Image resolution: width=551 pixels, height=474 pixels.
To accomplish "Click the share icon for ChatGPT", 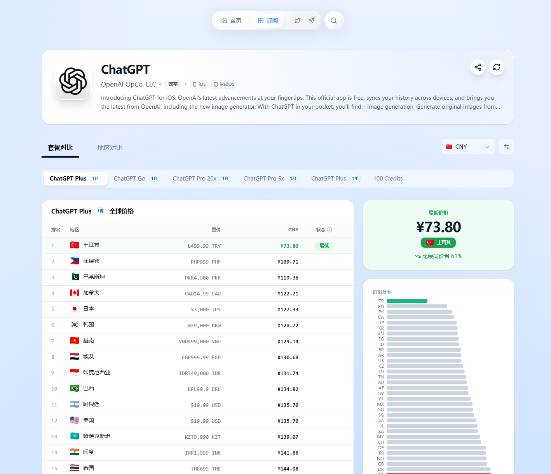I will click(x=478, y=67).
